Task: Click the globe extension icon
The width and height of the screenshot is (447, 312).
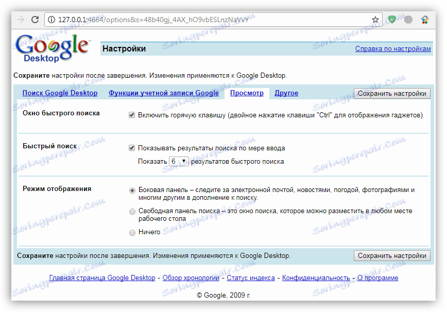Action: click(x=407, y=19)
